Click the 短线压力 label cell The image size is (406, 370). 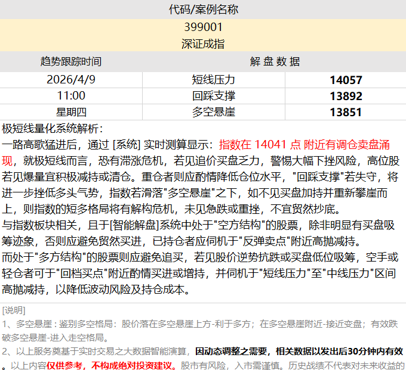pos(213,80)
